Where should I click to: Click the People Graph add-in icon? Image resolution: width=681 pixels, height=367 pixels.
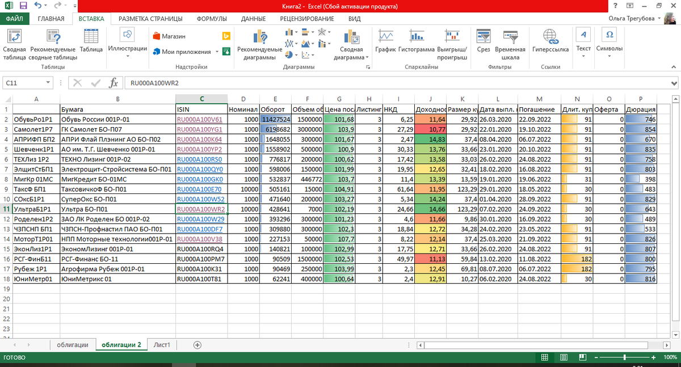pyautogui.click(x=226, y=51)
